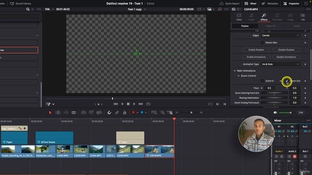The height and width of the screenshot is (175, 312).
Task: Activate the Dynamic Trim Mode tool
Action: [x=66, y=112]
